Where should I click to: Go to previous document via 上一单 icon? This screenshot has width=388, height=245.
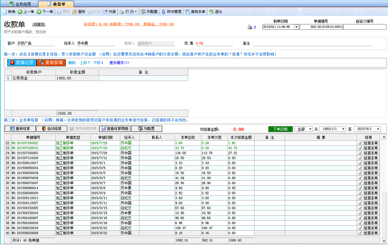tap(26, 12)
